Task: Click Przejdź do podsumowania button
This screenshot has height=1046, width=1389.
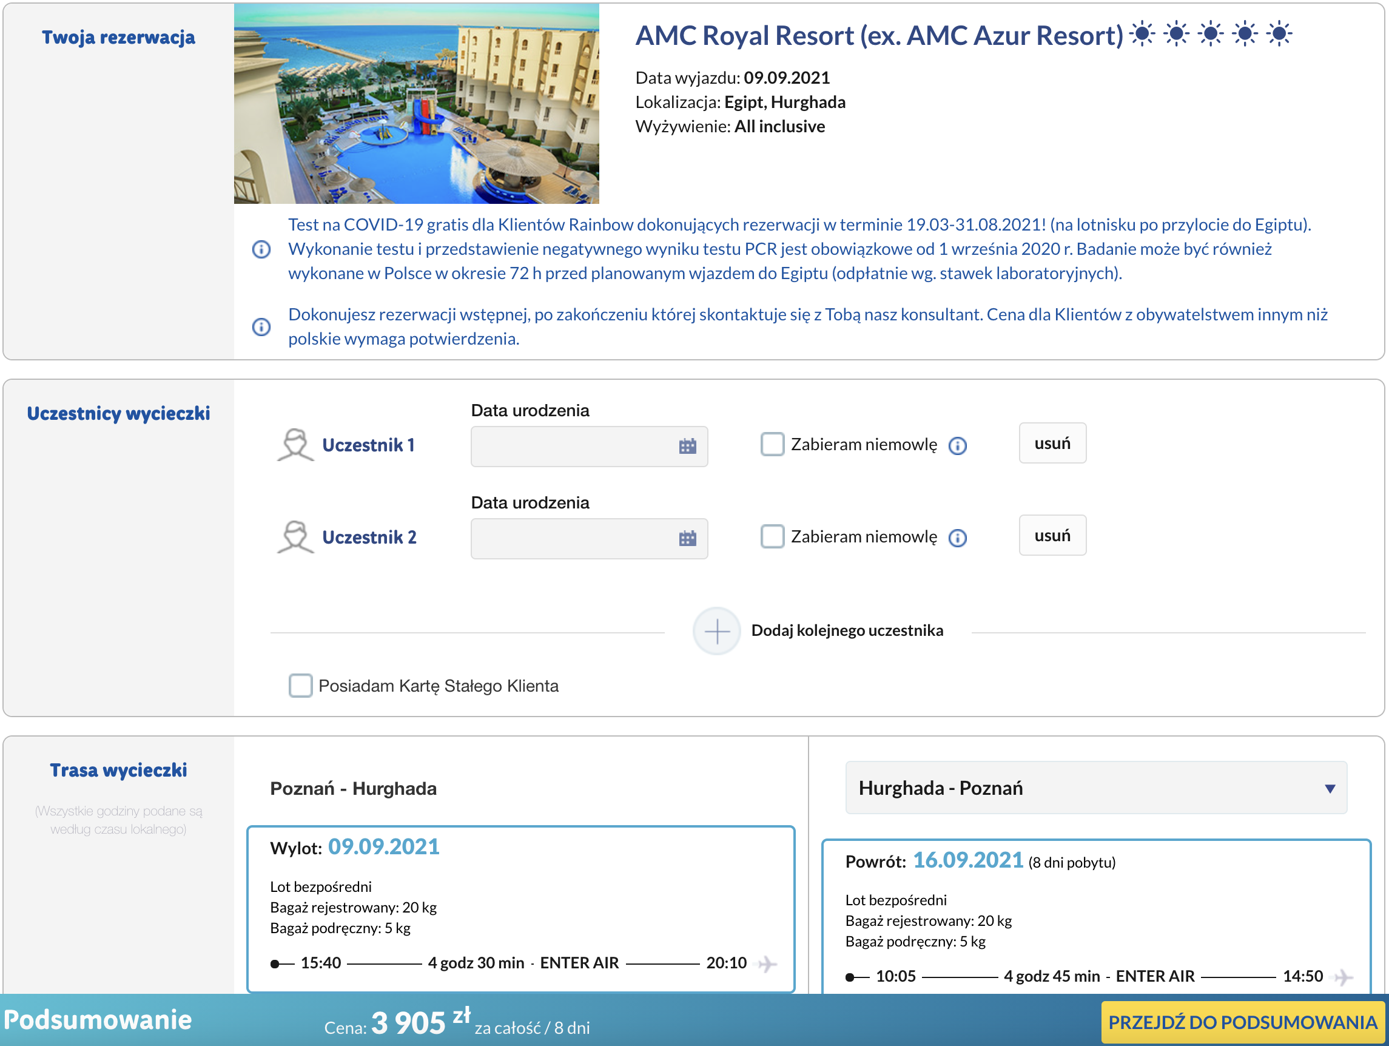Action: click(1242, 1022)
